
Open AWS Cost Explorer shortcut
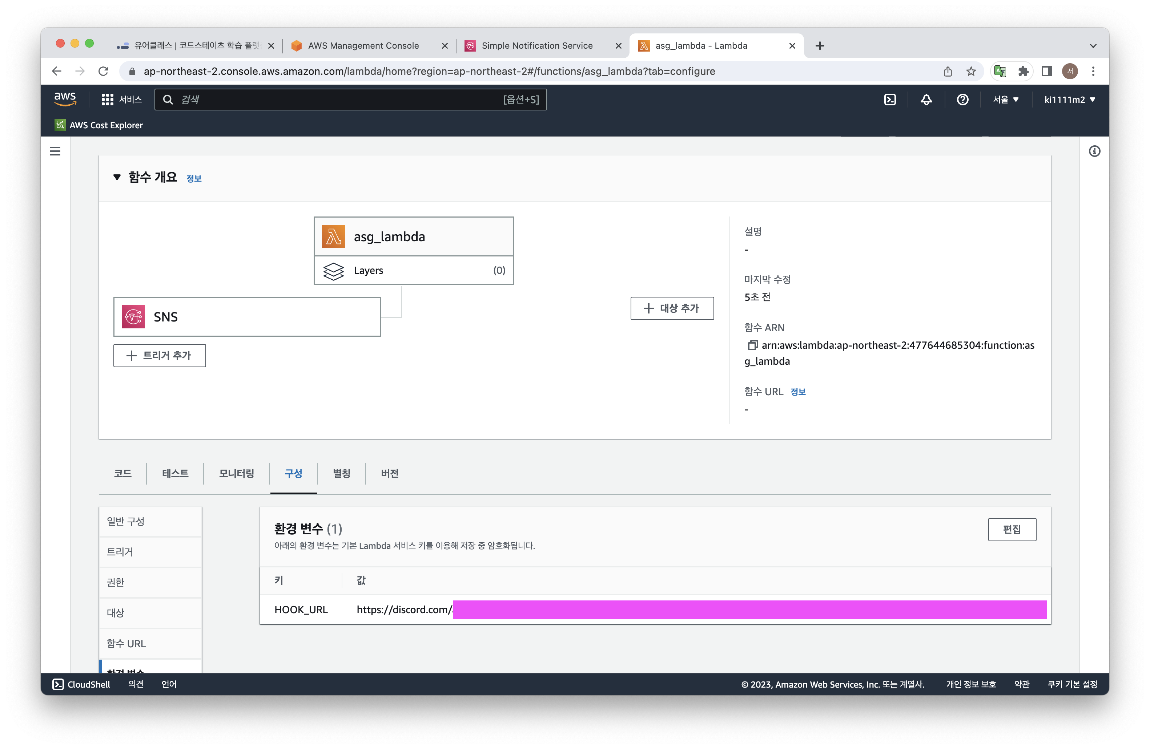coord(98,125)
